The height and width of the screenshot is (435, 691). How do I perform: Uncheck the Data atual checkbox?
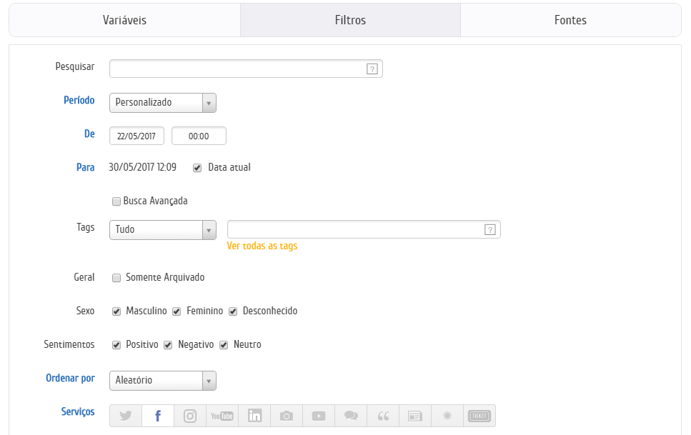pyautogui.click(x=197, y=168)
